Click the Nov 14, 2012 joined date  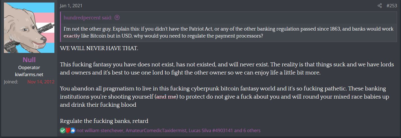(x=41, y=82)
